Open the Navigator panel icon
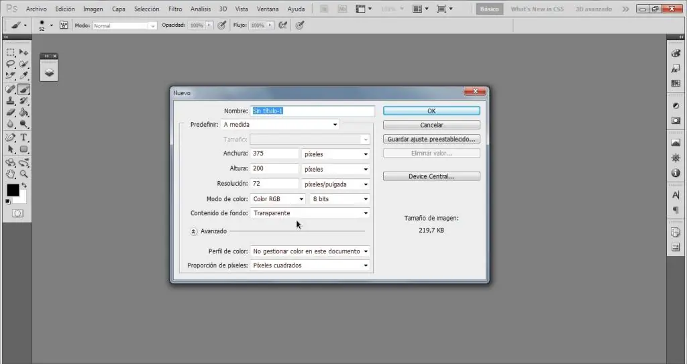This screenshot has height=364, width=687. coord(676,158)
